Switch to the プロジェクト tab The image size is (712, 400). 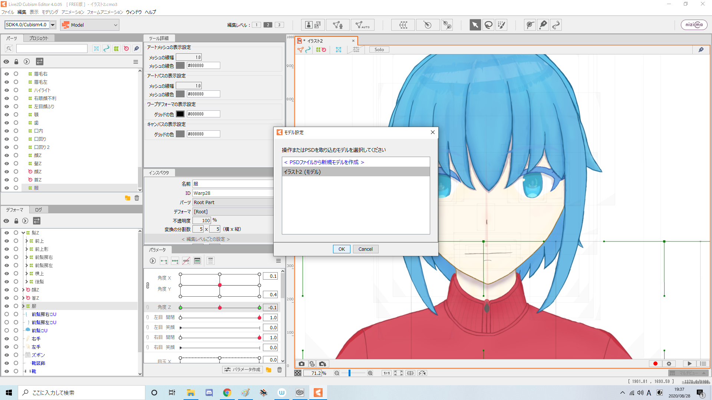(39, 38)
